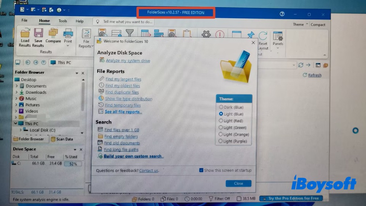Switch to the Scan Data tab
The height and width of the screenshot is (206, 366).
62,139
